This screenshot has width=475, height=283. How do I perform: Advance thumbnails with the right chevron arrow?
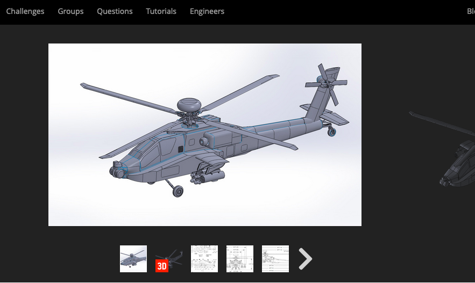tap(305, 259)
